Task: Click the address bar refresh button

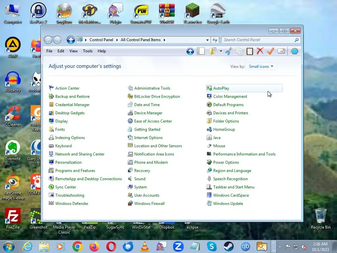Action: [x=215, y=40]
